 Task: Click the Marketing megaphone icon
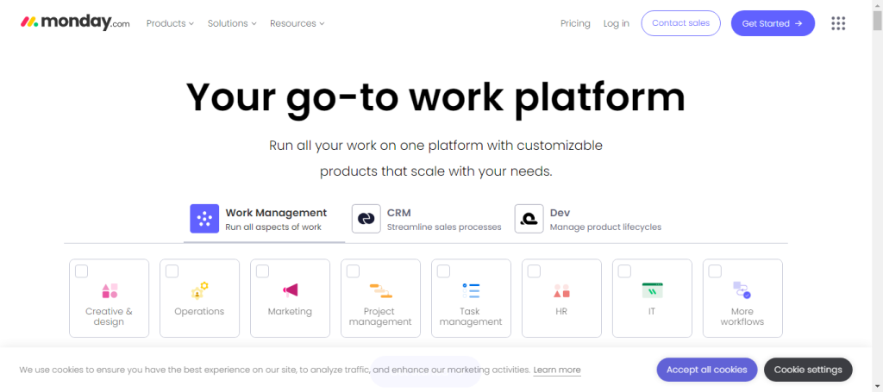click(x=290, y=290)
